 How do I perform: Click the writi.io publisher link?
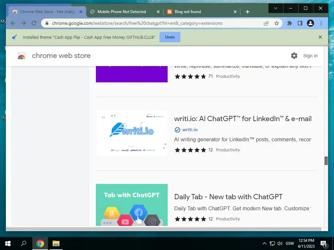point(190,130)
